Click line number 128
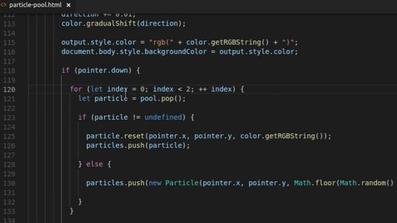The width and height of the screenshot is (397, 223). point(9,164)
